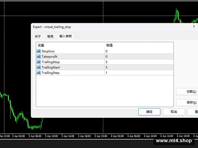Select the TrailingStep variable name
The width and height of the screenshot is (198, 148).
tap(50, 73)
